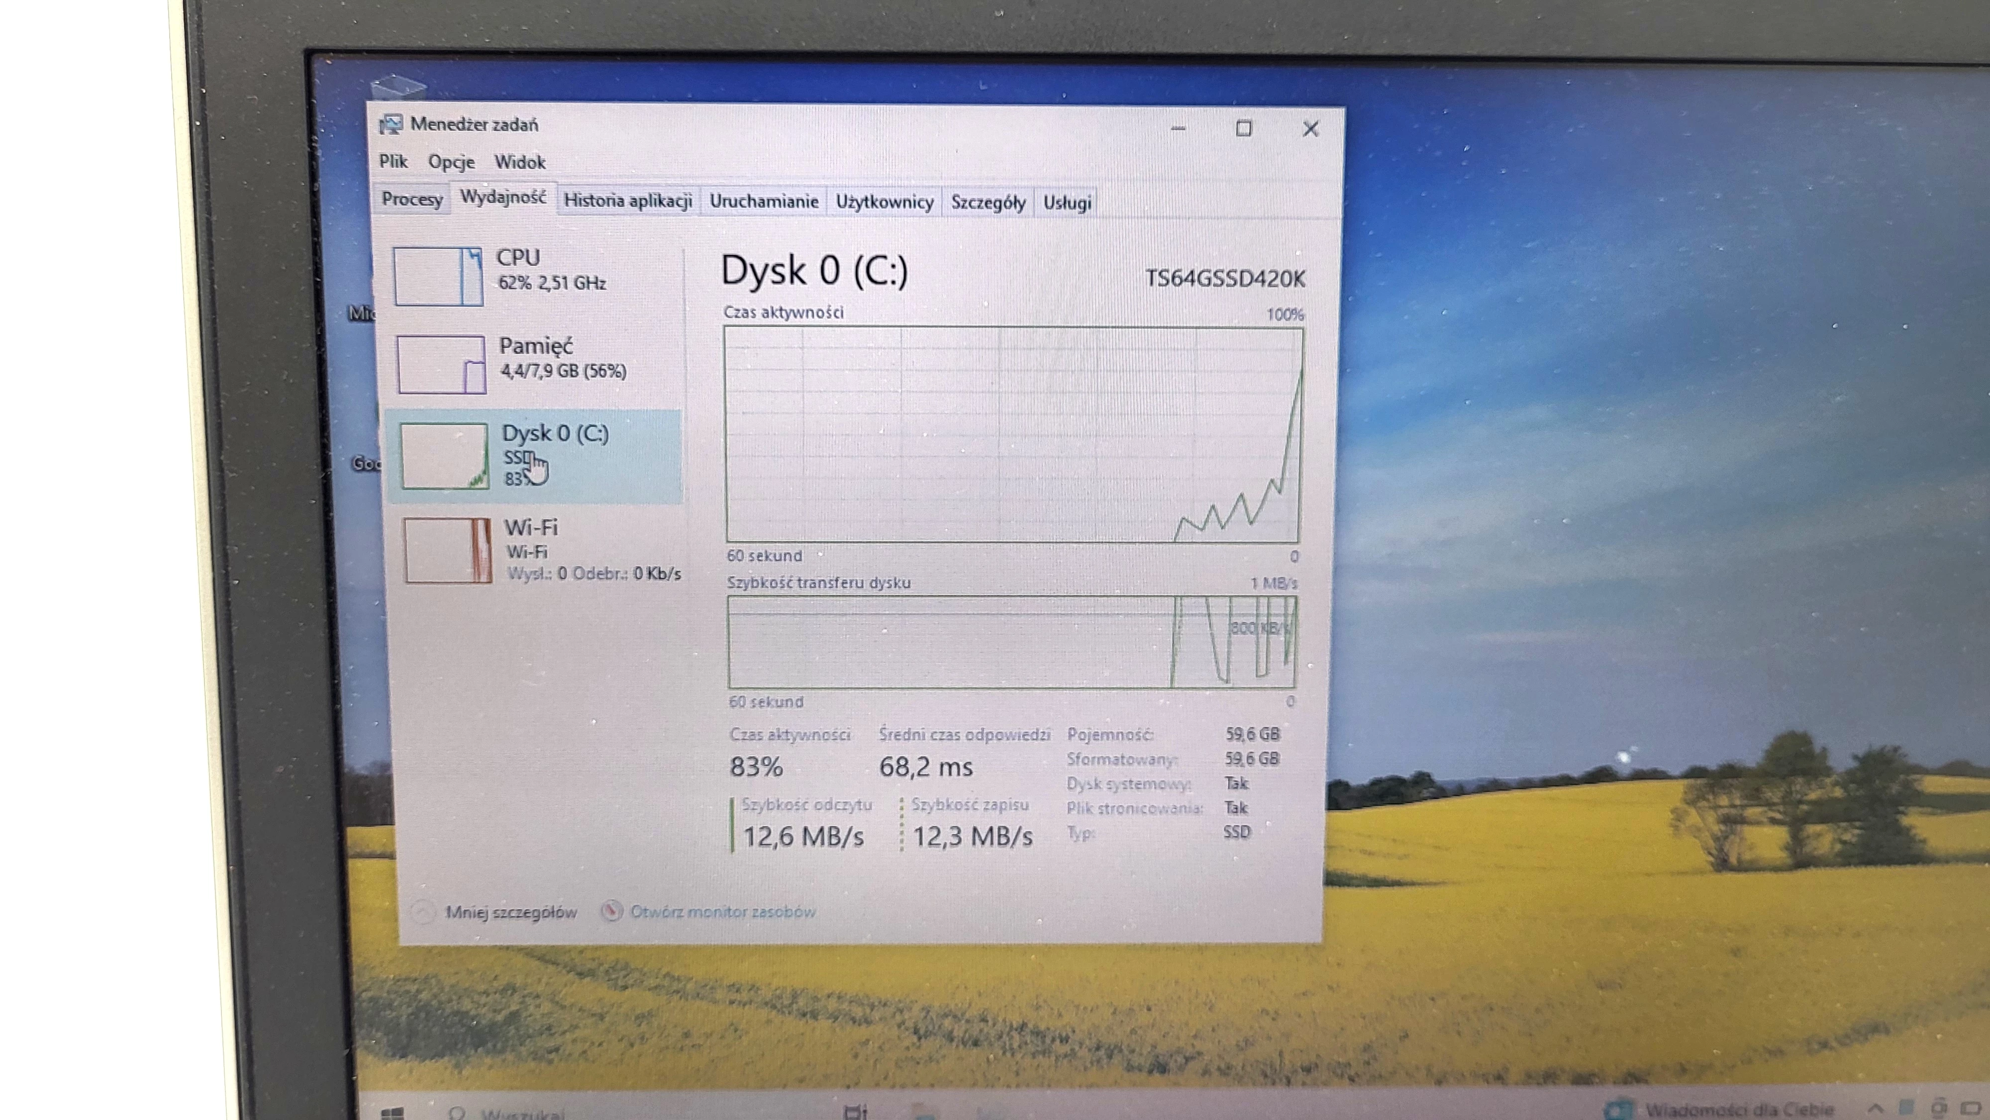Click the Dysk 0 (C:) mini graph thumbnail
This screenshot has height=1120, width=1990.
click(444, 456)
